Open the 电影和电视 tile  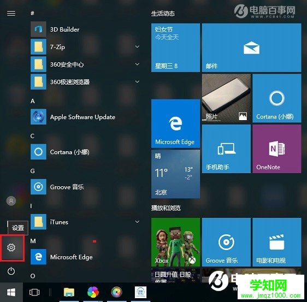point(277,242)
